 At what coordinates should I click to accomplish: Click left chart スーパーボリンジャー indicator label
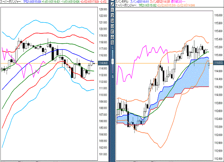(11, 2)
